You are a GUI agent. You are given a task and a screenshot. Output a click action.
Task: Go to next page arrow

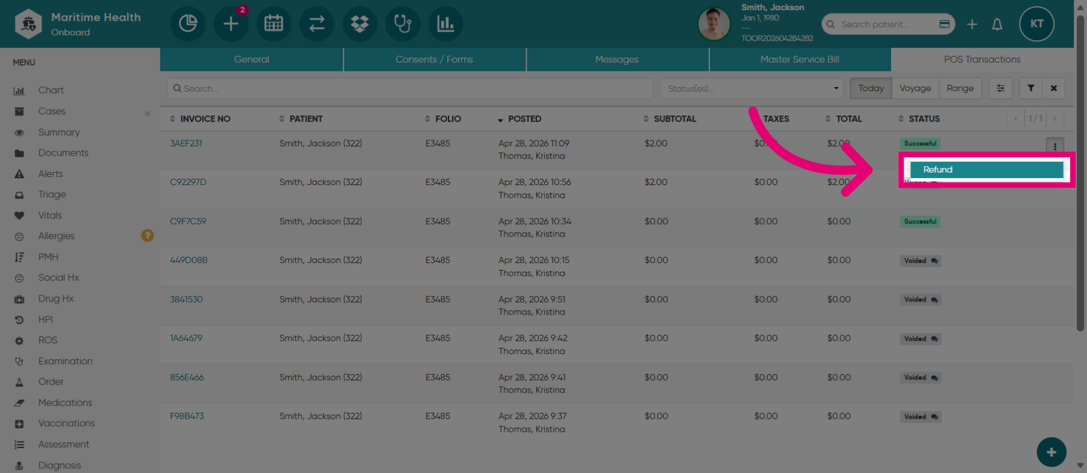[1055, 119]
